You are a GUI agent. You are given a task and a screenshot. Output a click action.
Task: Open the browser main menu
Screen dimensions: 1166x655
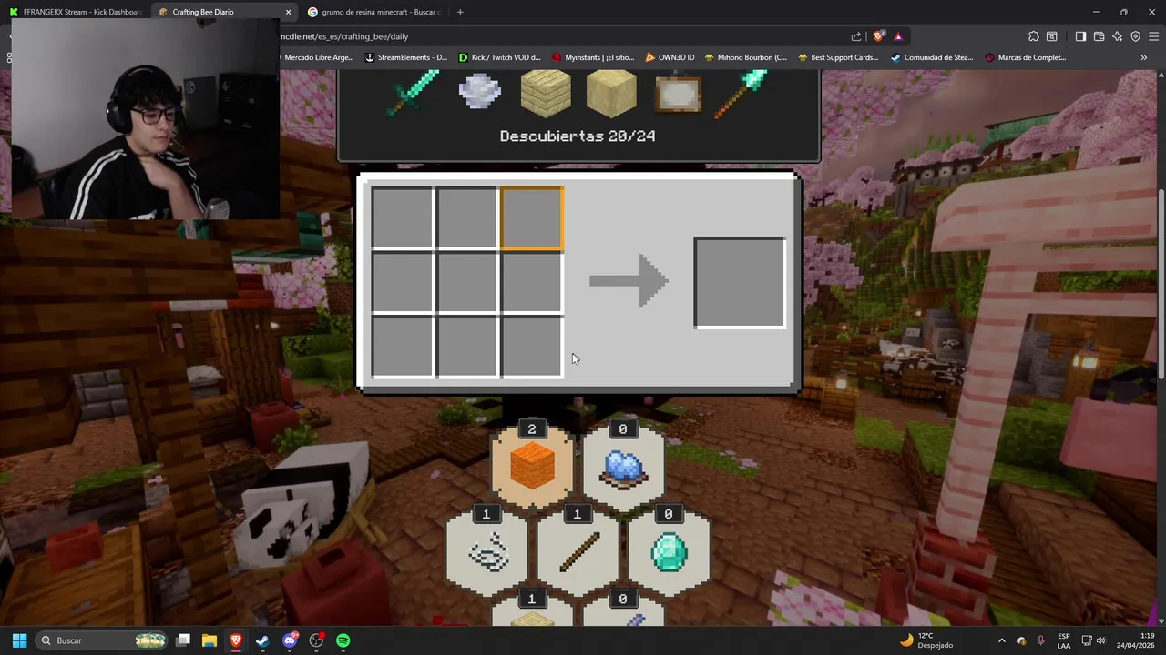tap(1153, 36)
